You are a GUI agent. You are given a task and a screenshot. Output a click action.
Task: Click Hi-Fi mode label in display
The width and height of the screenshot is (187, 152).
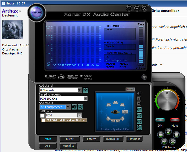coord(122,67)
